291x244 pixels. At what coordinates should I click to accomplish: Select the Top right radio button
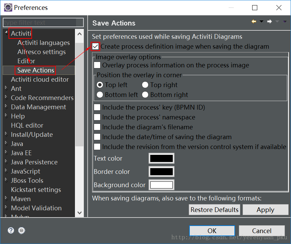145,85
